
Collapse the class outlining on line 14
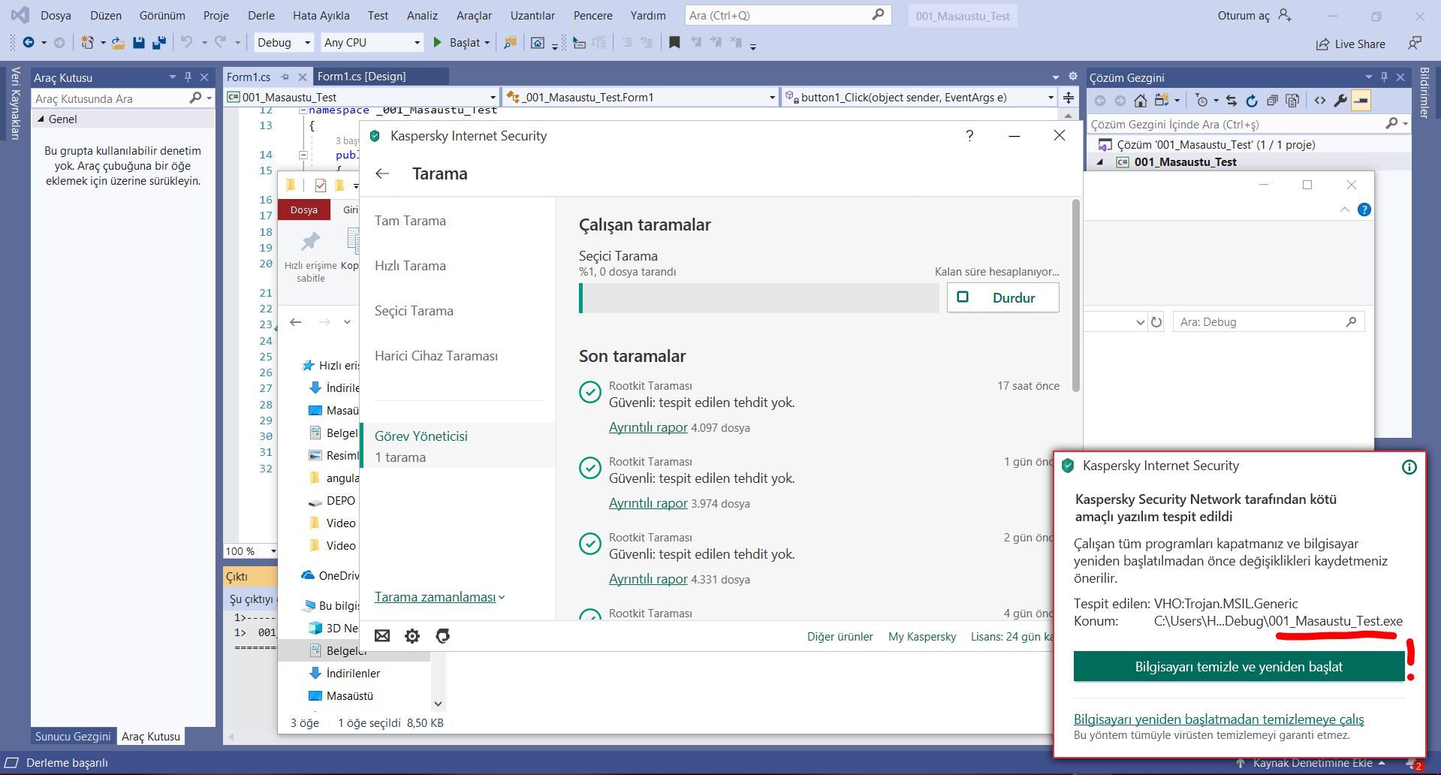pyautogui.click(x=303, y=155)
